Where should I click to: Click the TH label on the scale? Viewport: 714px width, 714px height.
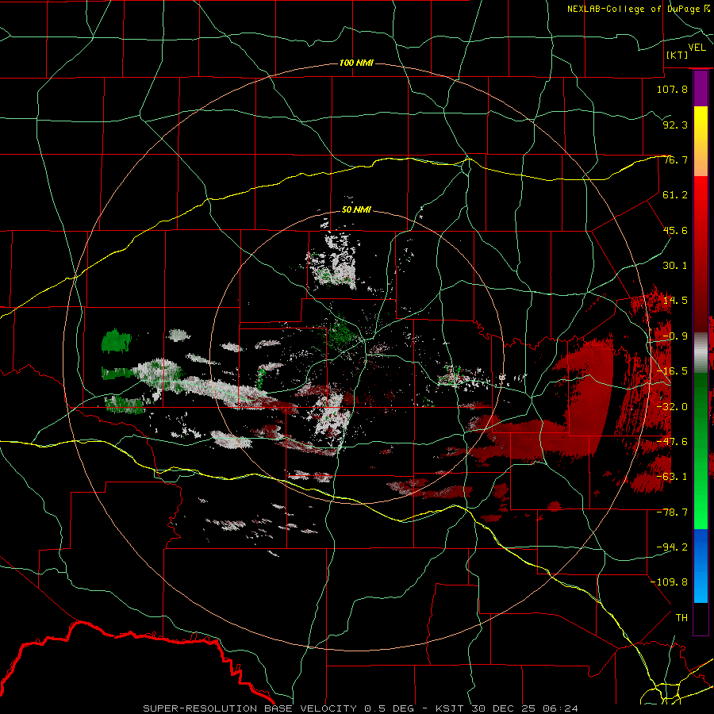(x=681, y=618)
